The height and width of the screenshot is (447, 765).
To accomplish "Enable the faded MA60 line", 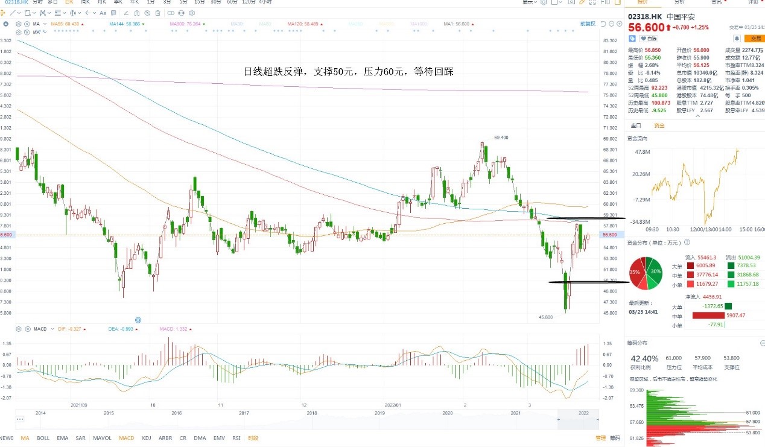I will (x=265, y=24).
